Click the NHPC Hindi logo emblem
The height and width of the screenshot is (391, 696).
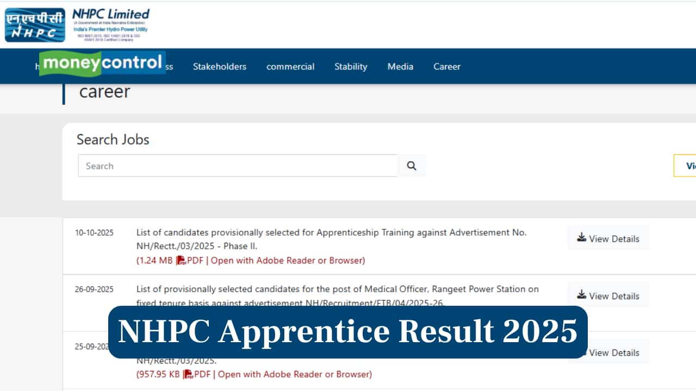coord(35,25)
